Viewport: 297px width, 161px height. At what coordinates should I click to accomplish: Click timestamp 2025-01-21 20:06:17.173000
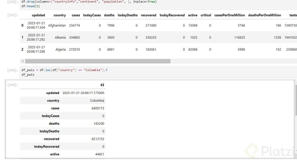[x=83, y=93]
